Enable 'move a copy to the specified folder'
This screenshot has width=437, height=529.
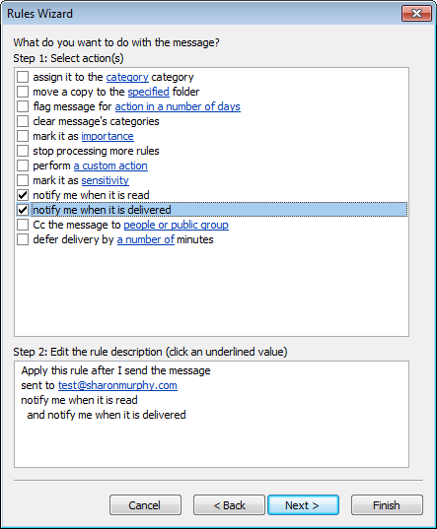click(23, 92)
